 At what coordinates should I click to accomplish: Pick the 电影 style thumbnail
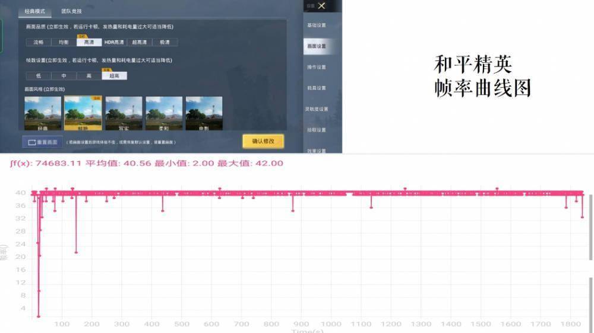pos(204,113)
